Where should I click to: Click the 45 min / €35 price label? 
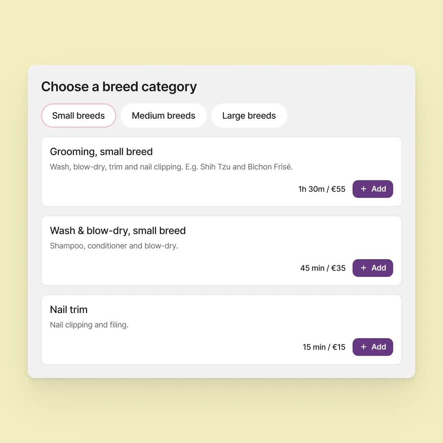click(323, 268)
